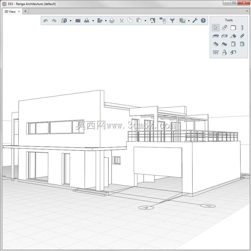This screenshot has width=251, height=251.
Task: Click the Cut scissors icon
Action: click(122, 20)
